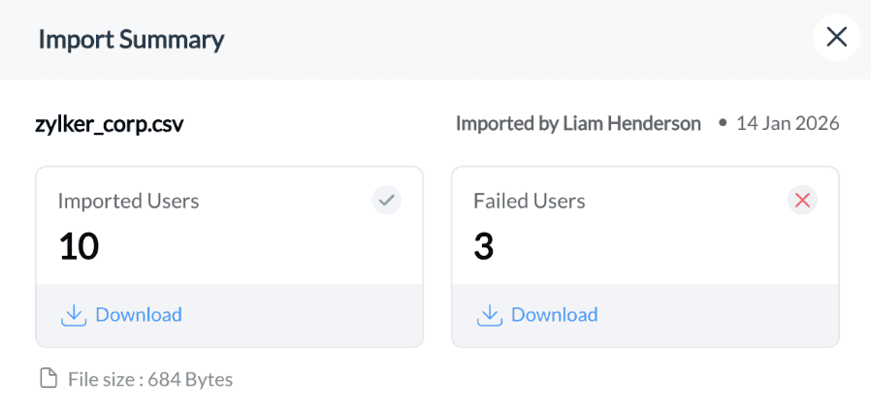Viewport: 871px width, 409px height.
Task: Click the File size 684 Bytes text
Action: click(150, 380)
